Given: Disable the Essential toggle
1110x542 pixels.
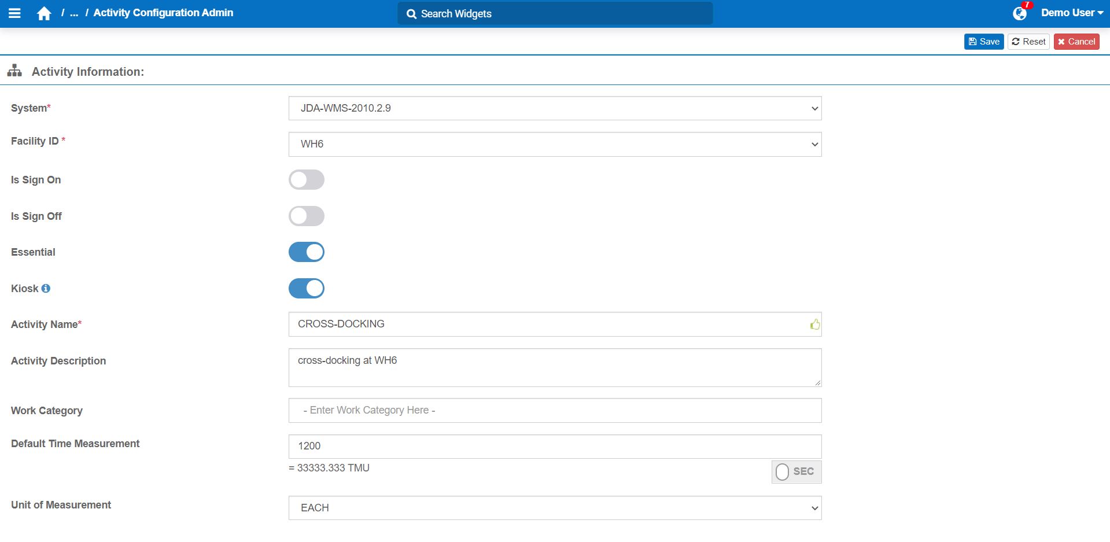Looking at the screenshot, I should (x=306, y=252).
